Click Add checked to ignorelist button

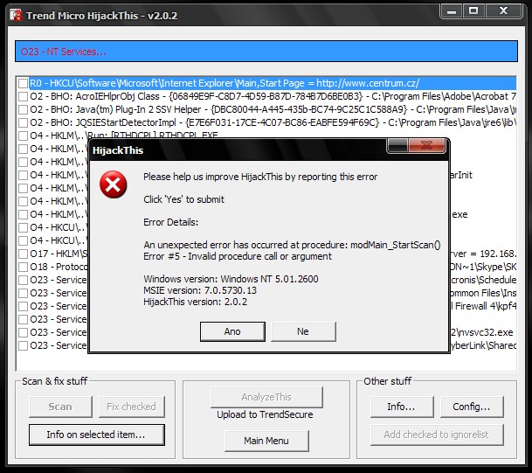click(437, 435)
